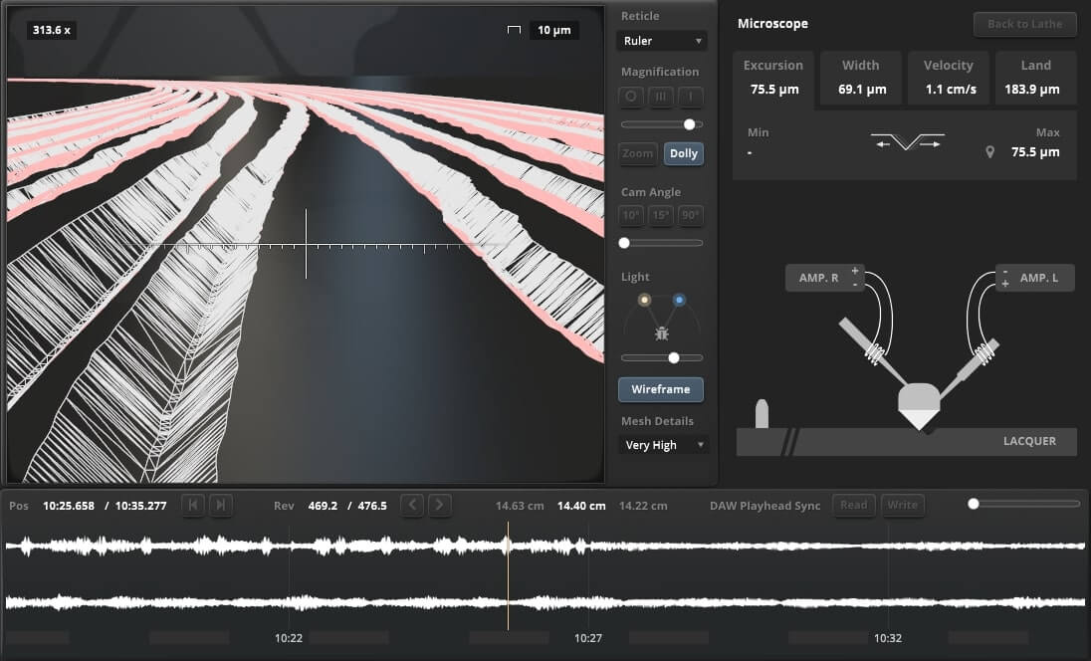Go to the next revolution arrow
This screenshot has width=1091, height=661.
439,505
